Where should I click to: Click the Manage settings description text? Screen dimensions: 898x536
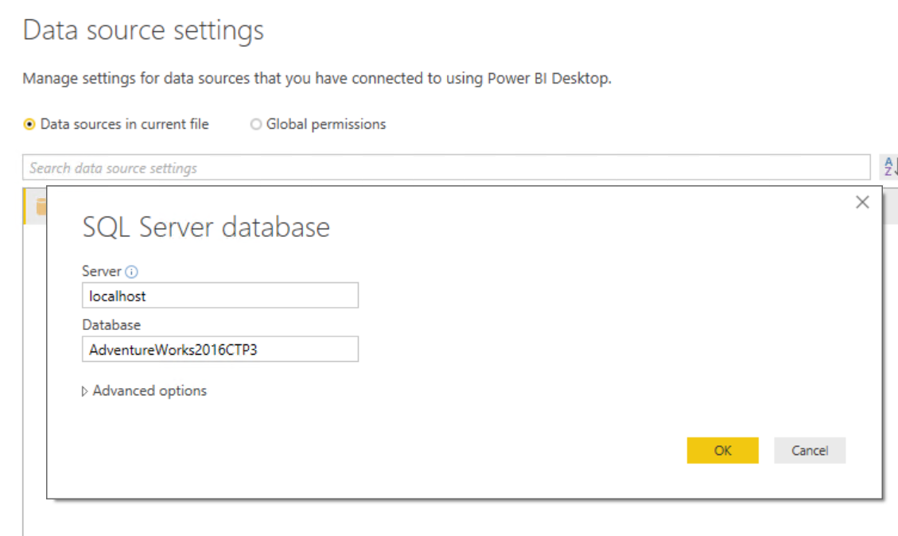click(317, 79)
